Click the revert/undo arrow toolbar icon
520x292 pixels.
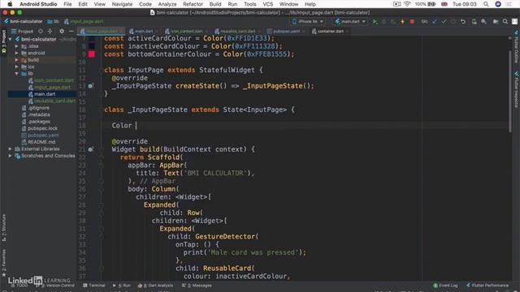click(463, 22)
